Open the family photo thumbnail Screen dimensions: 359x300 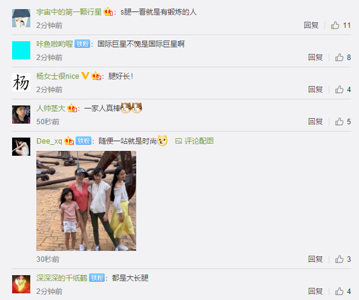pyautogui.click(x=86, y=201)
